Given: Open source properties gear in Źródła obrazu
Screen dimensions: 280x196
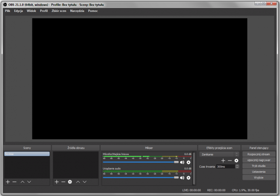Looking at the screenshot, I should click(x=70, y=182).
